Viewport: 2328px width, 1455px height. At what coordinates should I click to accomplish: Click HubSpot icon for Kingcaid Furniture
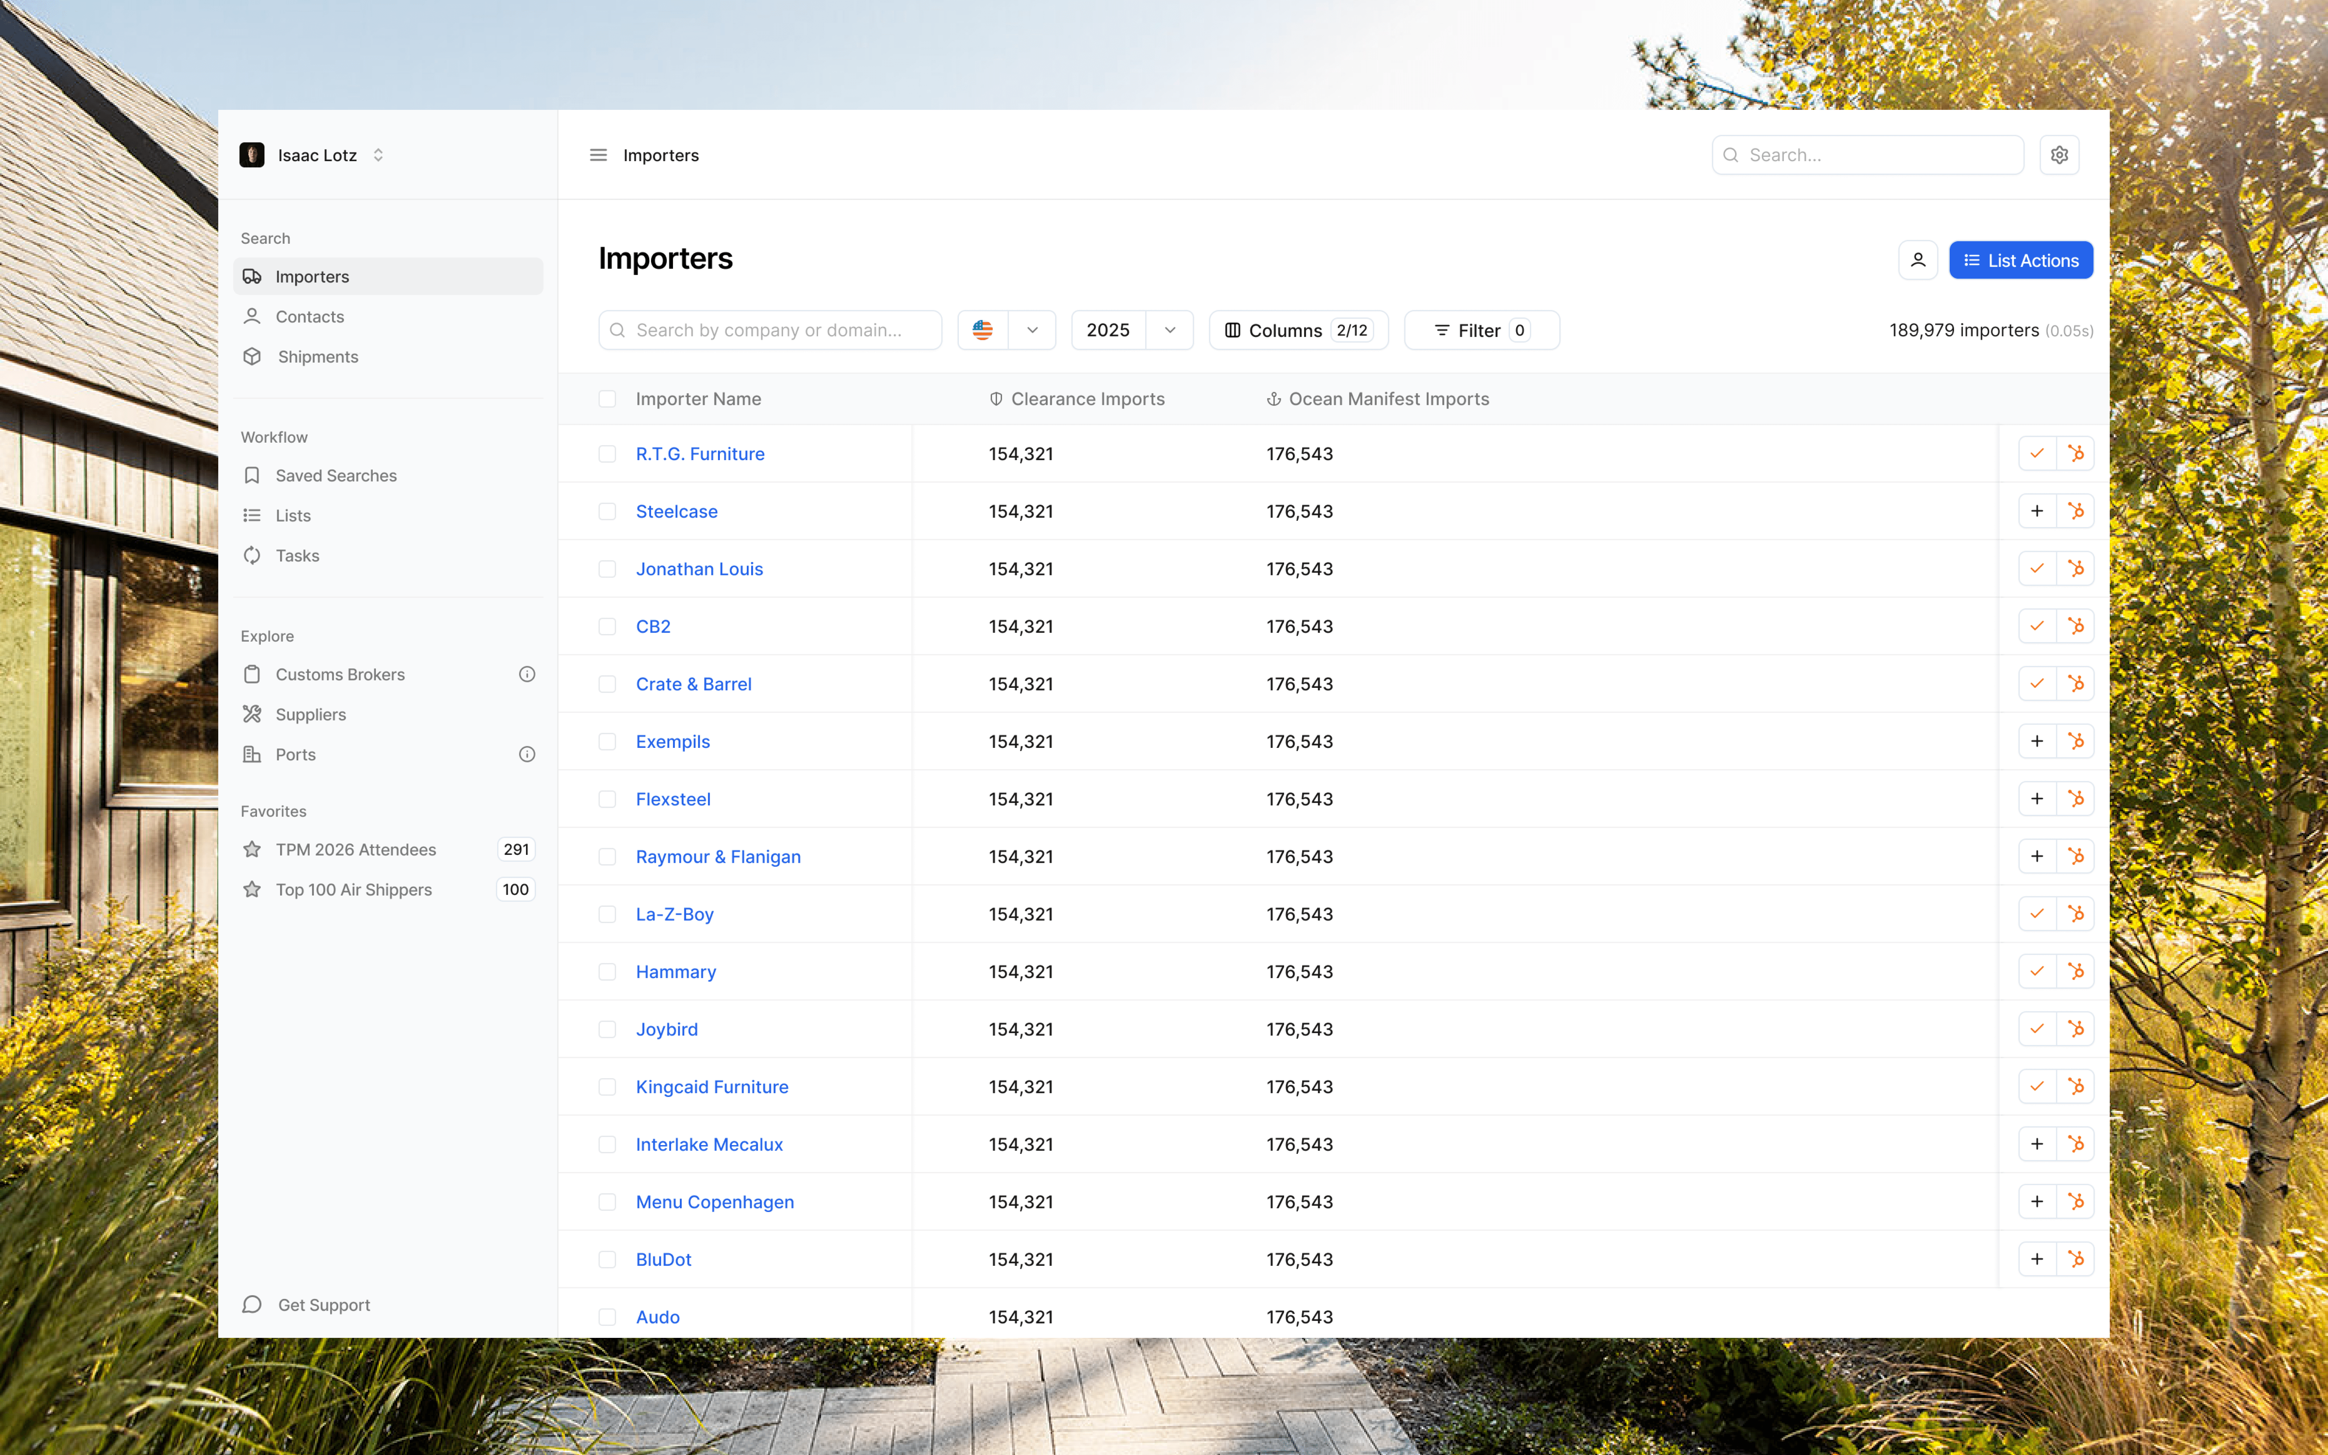point(2076,1087)
